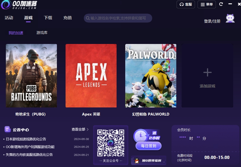Switch to the 充值 tab
This screenshot has width=241, height=167.
click(68, 18)
